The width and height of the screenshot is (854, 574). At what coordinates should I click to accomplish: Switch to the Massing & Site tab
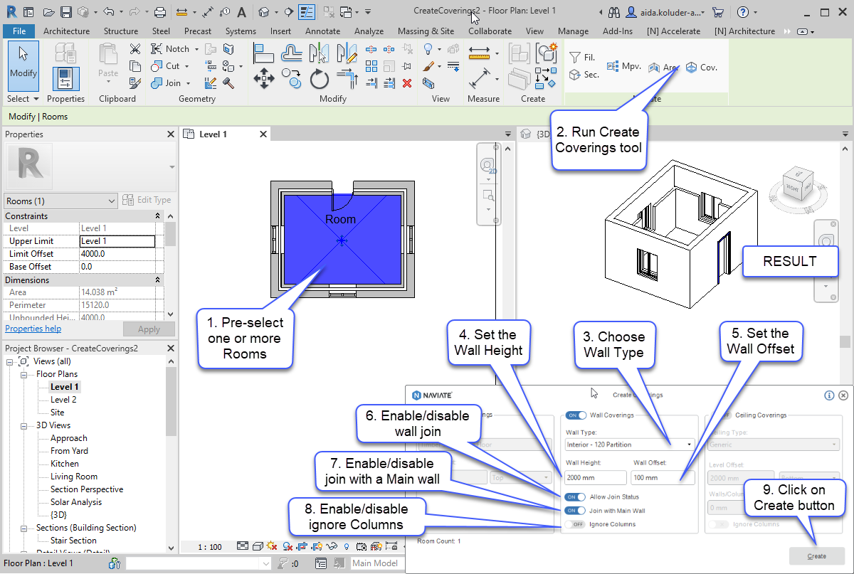(426, 31)
